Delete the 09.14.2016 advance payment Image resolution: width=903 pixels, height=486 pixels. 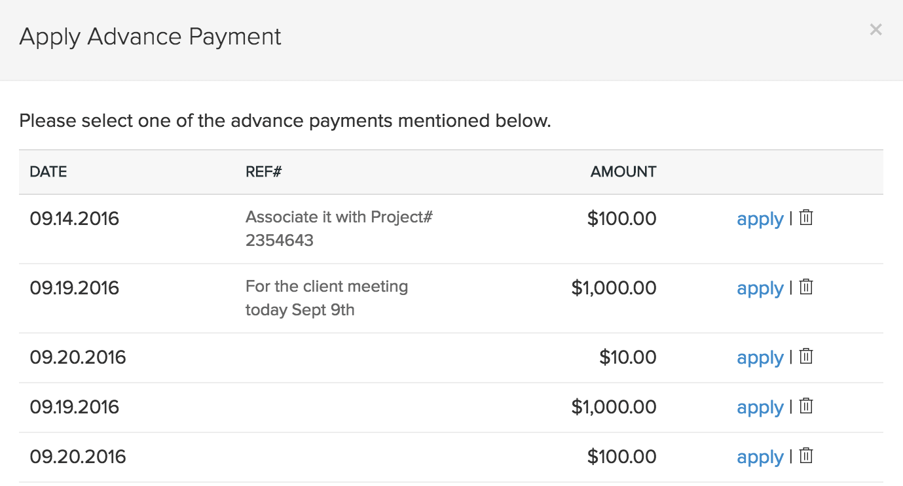[x=806, y=218]
